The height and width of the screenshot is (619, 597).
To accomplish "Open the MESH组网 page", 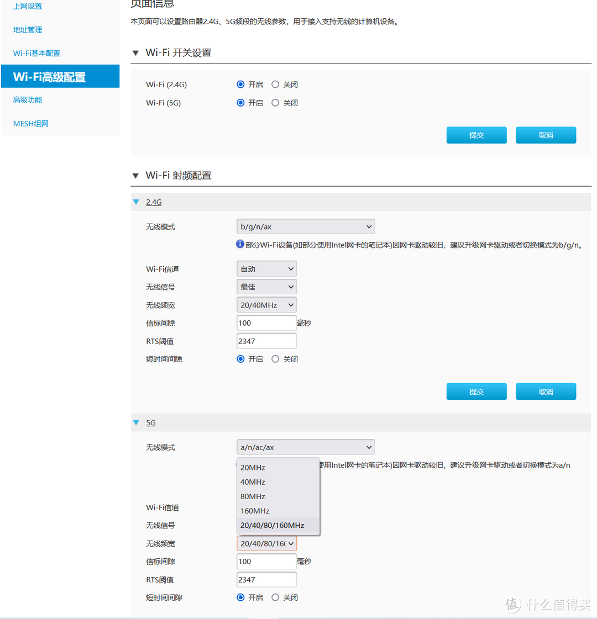I will (30, 123).
